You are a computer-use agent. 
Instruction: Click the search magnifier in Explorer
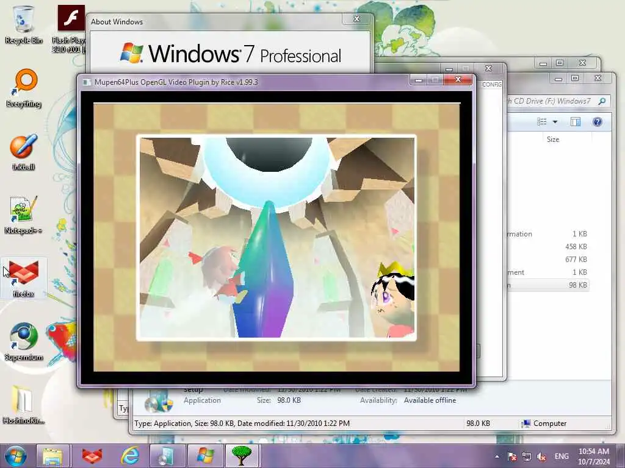[x=602, y=101]
